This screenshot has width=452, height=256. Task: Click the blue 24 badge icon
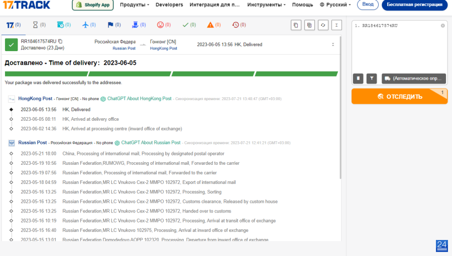pyautogui.click(x=441, y=245)
